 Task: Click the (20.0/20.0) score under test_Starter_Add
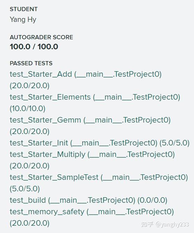click(x=30, y=86)
